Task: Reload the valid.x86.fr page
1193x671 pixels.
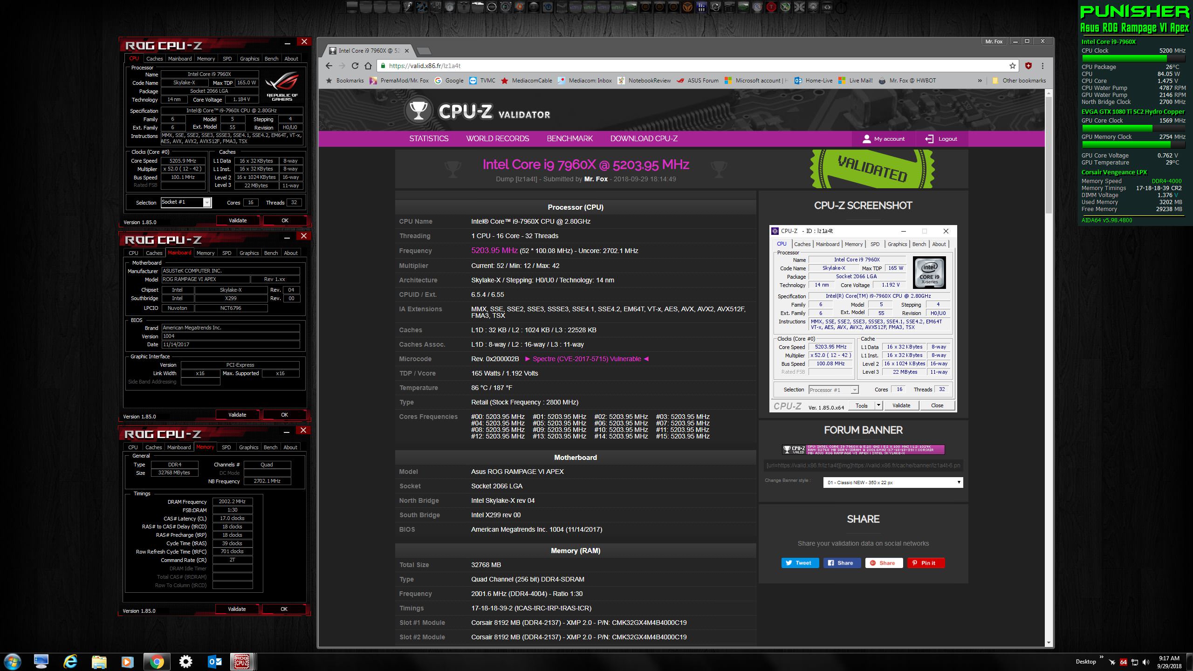Action: [355, 66]
